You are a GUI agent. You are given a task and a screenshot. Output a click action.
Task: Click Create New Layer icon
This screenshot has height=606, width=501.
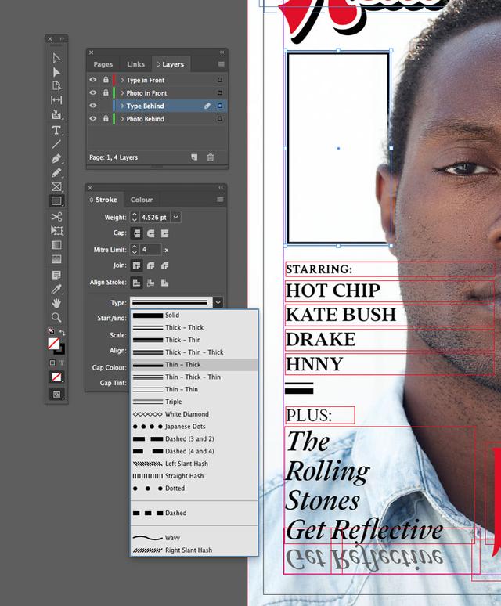click(x=194, y=157)
